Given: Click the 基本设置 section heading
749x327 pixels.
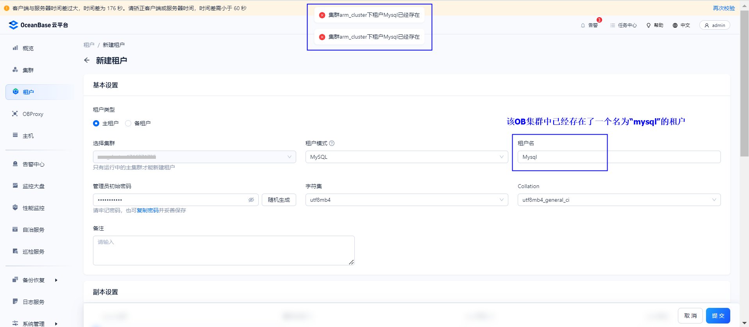Looking at the screenshot, I should [105, 85].
